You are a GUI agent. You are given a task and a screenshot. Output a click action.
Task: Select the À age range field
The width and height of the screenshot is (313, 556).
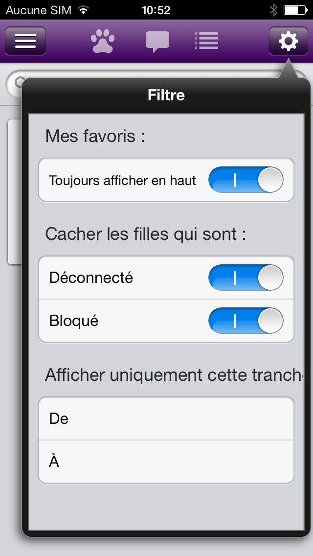(166, 462)
